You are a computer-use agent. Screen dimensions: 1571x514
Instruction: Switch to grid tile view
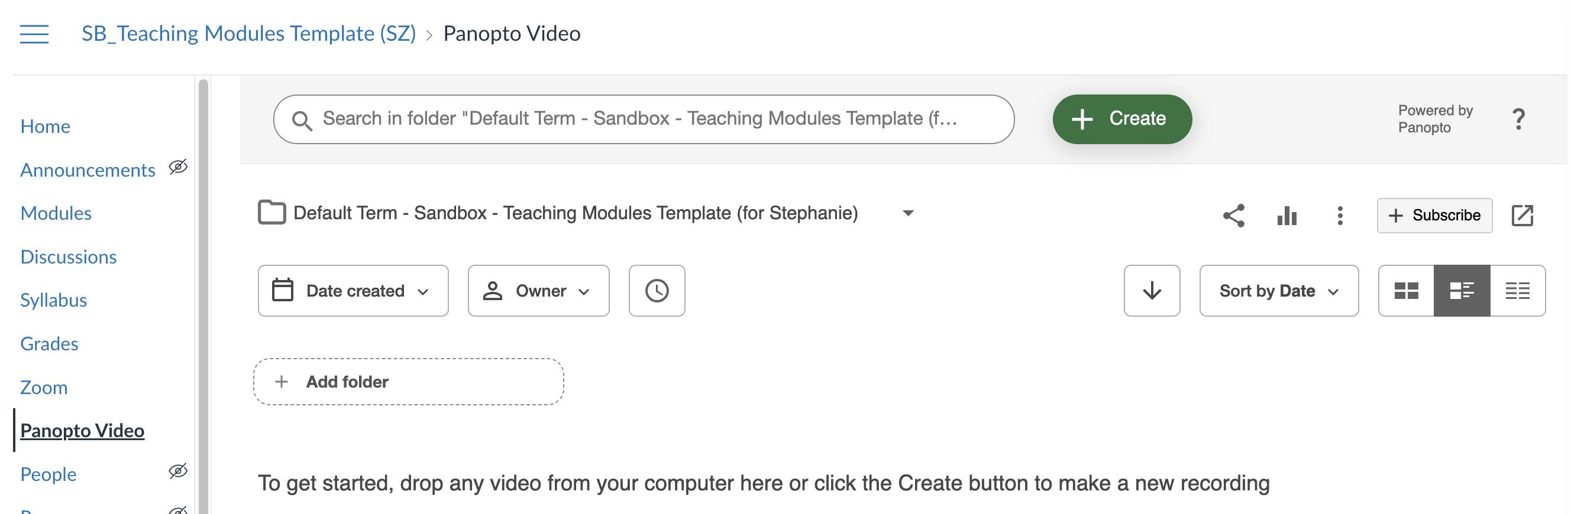click(1406, 291)
